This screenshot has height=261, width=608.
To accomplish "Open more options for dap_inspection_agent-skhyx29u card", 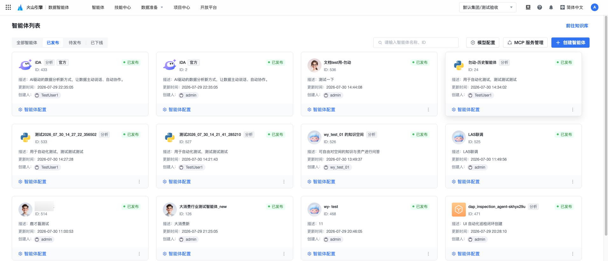I will coord(573,254).
